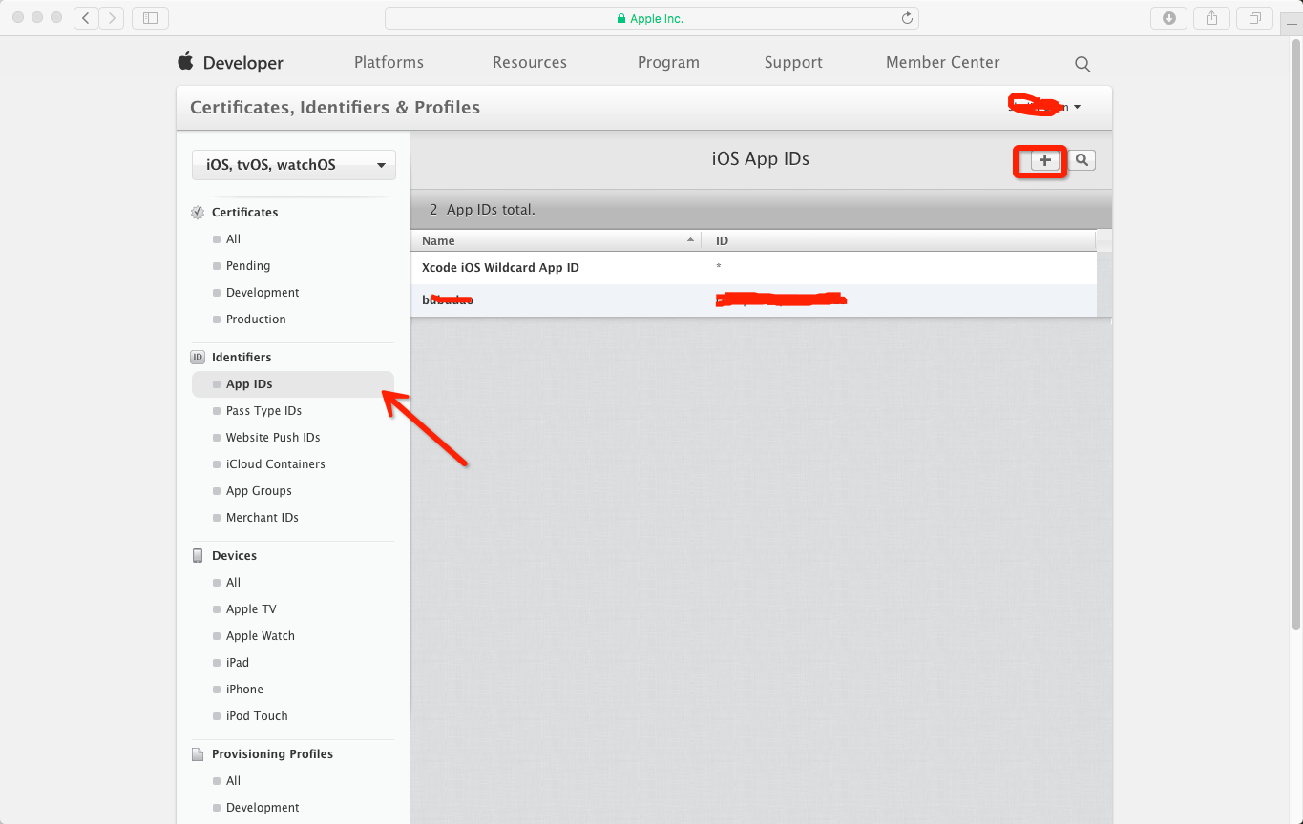The height and width of the screenshot is (824, 1303).
Task: Open the iOS, tvOS, watchOS platform dropdown
Action: [x=294, y=165]
